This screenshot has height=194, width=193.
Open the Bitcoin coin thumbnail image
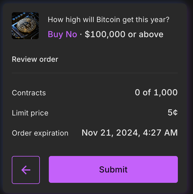pyautogui.click(x=25, y=26)
